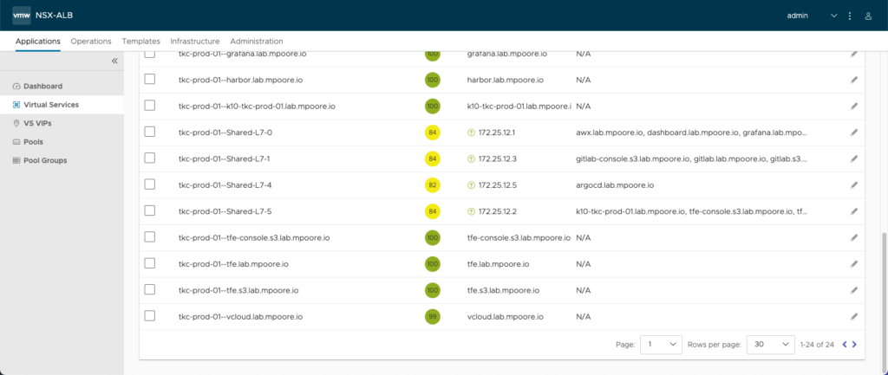Viewport: 888px width, 375px height.
Task: Switch to the Operations tab
Action: (91, 42)
